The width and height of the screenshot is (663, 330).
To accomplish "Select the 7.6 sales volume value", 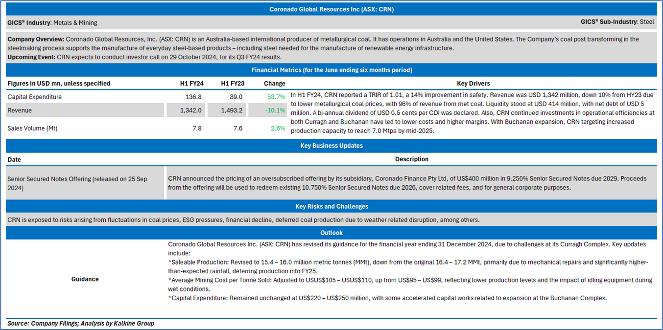I will [x=237, y=128].
